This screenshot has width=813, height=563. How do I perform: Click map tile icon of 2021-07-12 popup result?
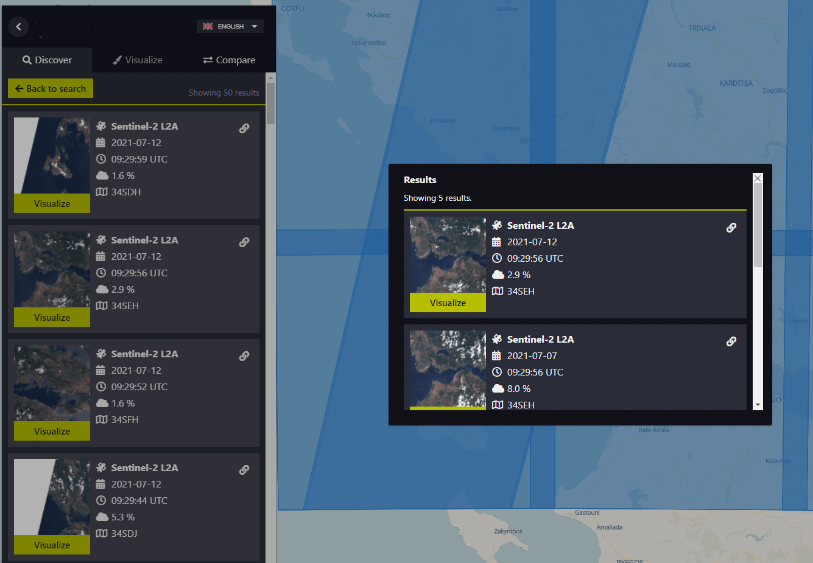click(498, 291)
